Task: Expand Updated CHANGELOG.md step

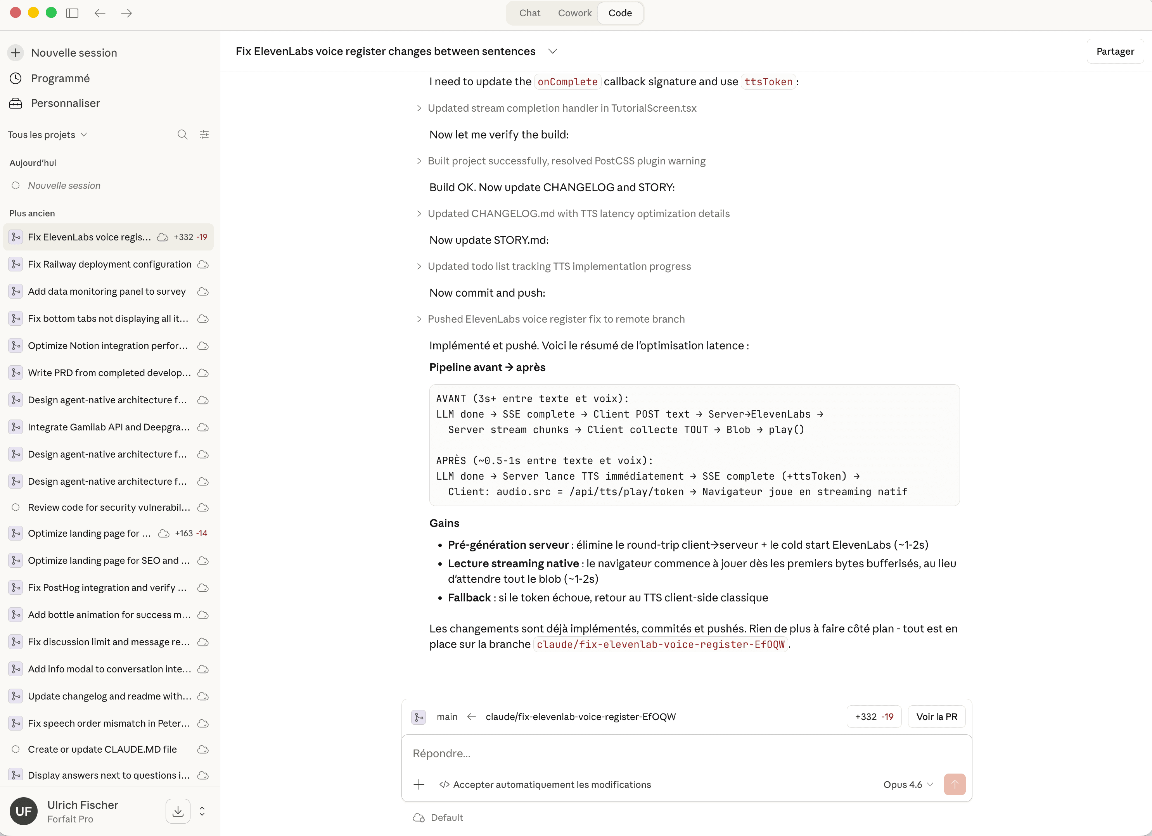Action: pyautogui.click(x=573, y=214)
